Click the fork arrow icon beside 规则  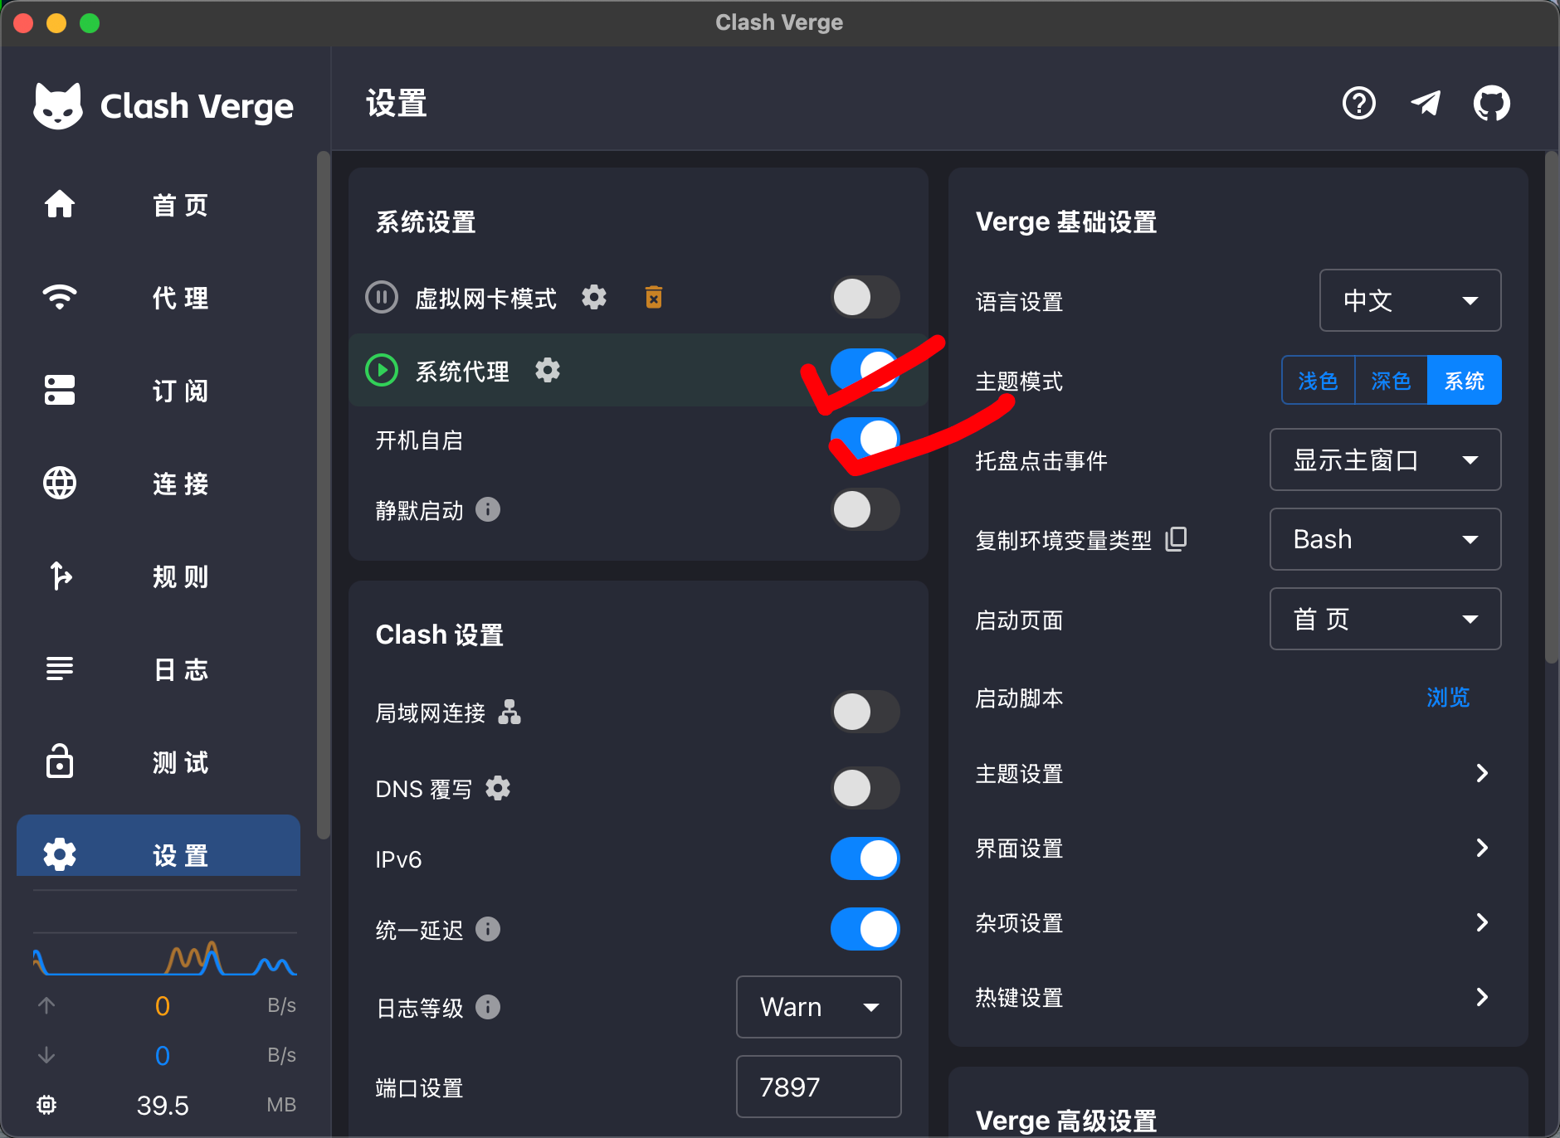(x=60, y=576)
